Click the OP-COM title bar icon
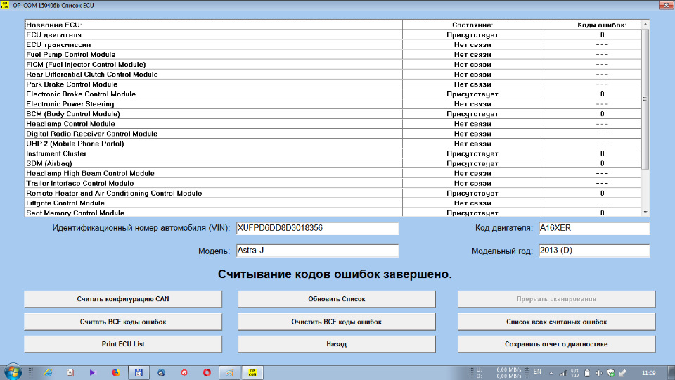 tap(5, 5)
